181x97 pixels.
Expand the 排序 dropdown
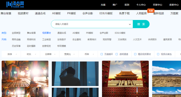pyautogui.click(x=11, y=54)
